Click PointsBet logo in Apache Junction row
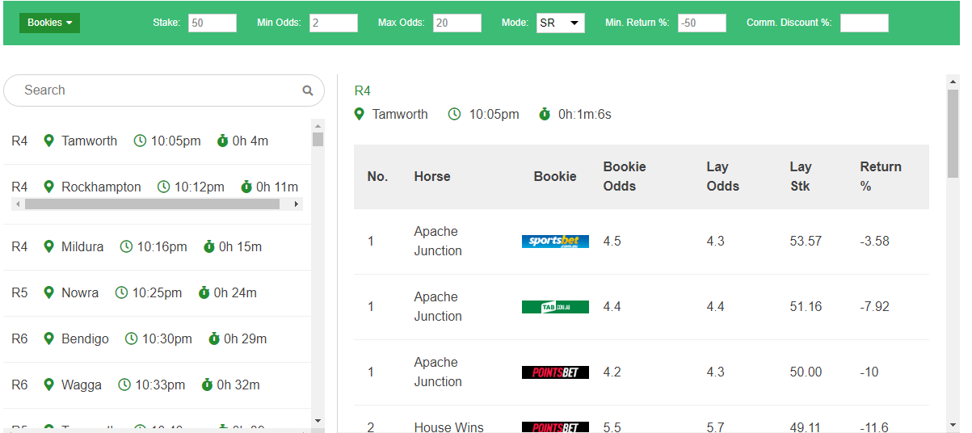Screen dimensions: 972x433 [x=555, y=372]
